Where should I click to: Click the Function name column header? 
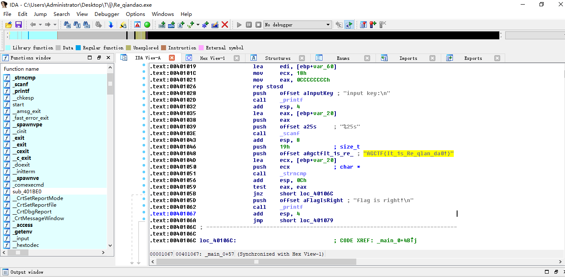pyautogui.click(x=54, y=69)
